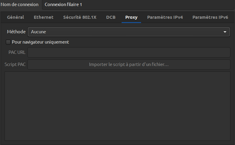
Task: Click the "Nom de connexion" label
Action: click(x=20, y=5)
